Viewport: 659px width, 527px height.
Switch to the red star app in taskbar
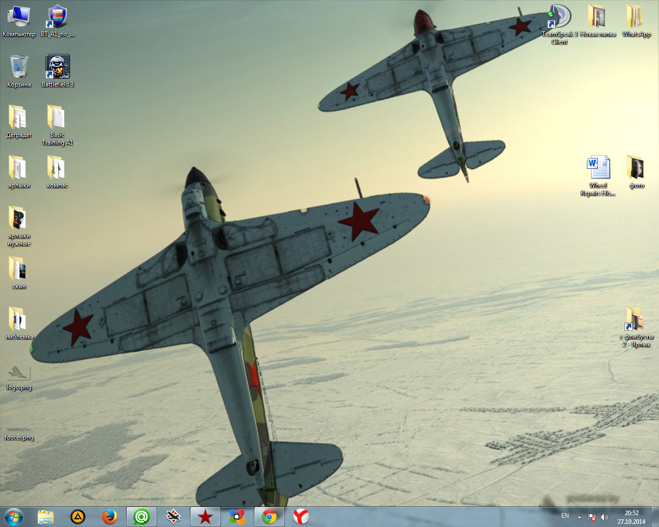[205, 517]
